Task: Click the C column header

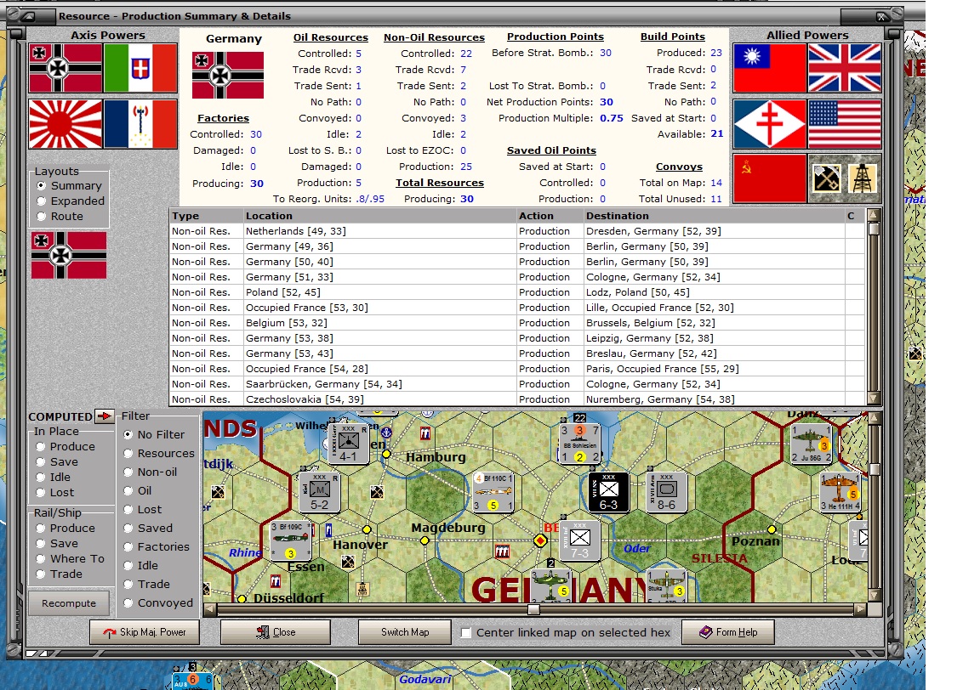Action: click(854, 216)
